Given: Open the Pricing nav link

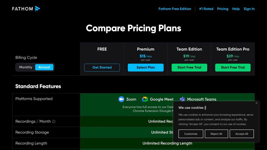Looking at the screenshot, I should click(223, 9).
